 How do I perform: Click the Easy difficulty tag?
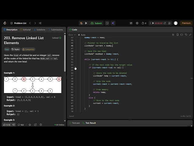7,49
